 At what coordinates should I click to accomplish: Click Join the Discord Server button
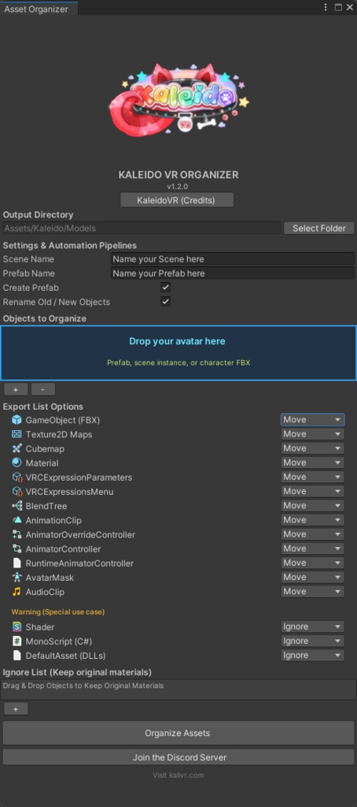[178, 757]
